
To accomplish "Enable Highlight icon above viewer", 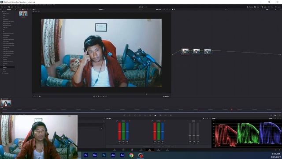I will coord(39,11).
